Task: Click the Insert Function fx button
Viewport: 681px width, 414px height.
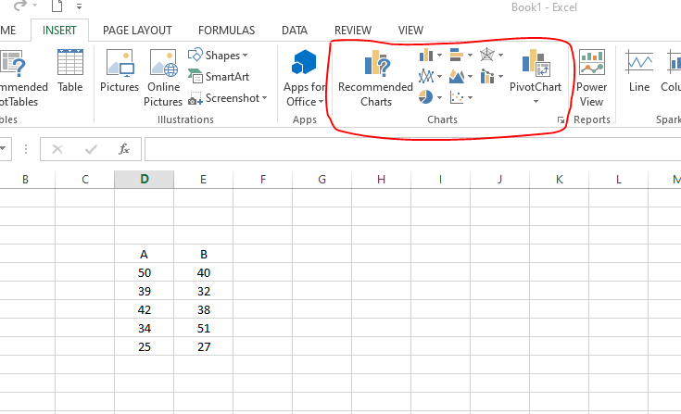Action: pyautogui.click(x=124, y=148)
